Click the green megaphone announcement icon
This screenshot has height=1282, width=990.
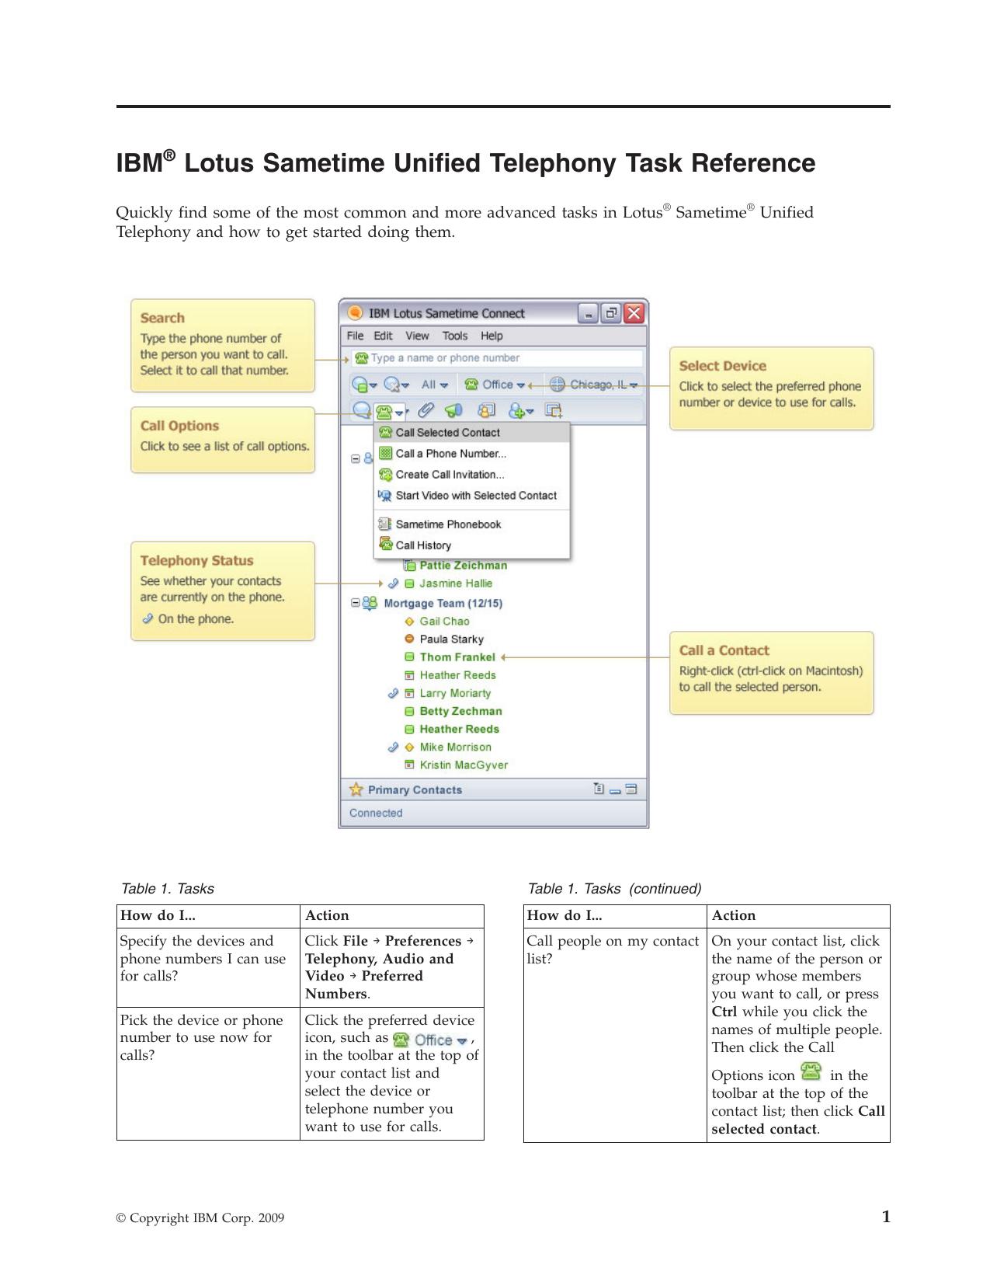point(454,410)
